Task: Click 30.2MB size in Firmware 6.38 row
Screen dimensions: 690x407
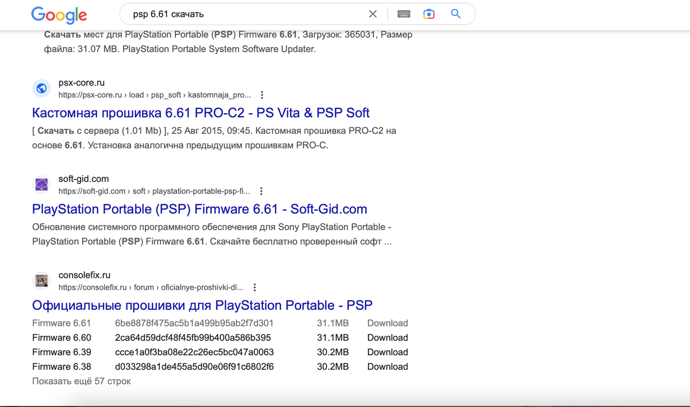Action: coord(333,366)
